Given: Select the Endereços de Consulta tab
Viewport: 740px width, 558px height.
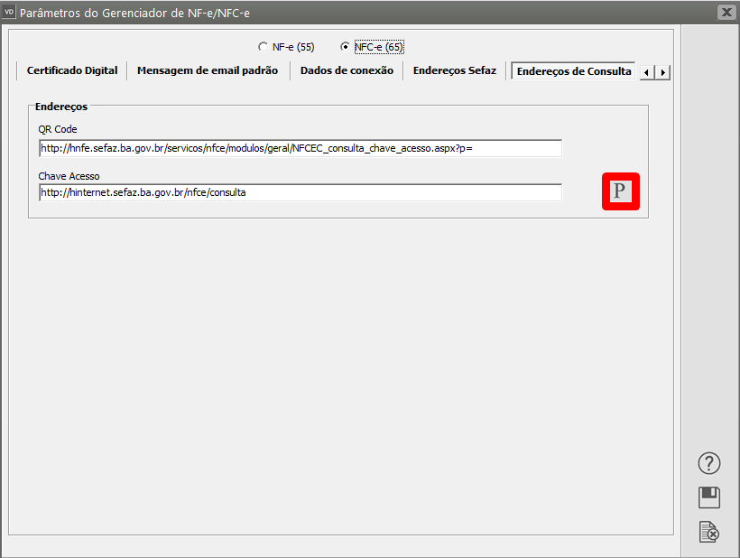Looking at the screenshot, I should [574, 70].
